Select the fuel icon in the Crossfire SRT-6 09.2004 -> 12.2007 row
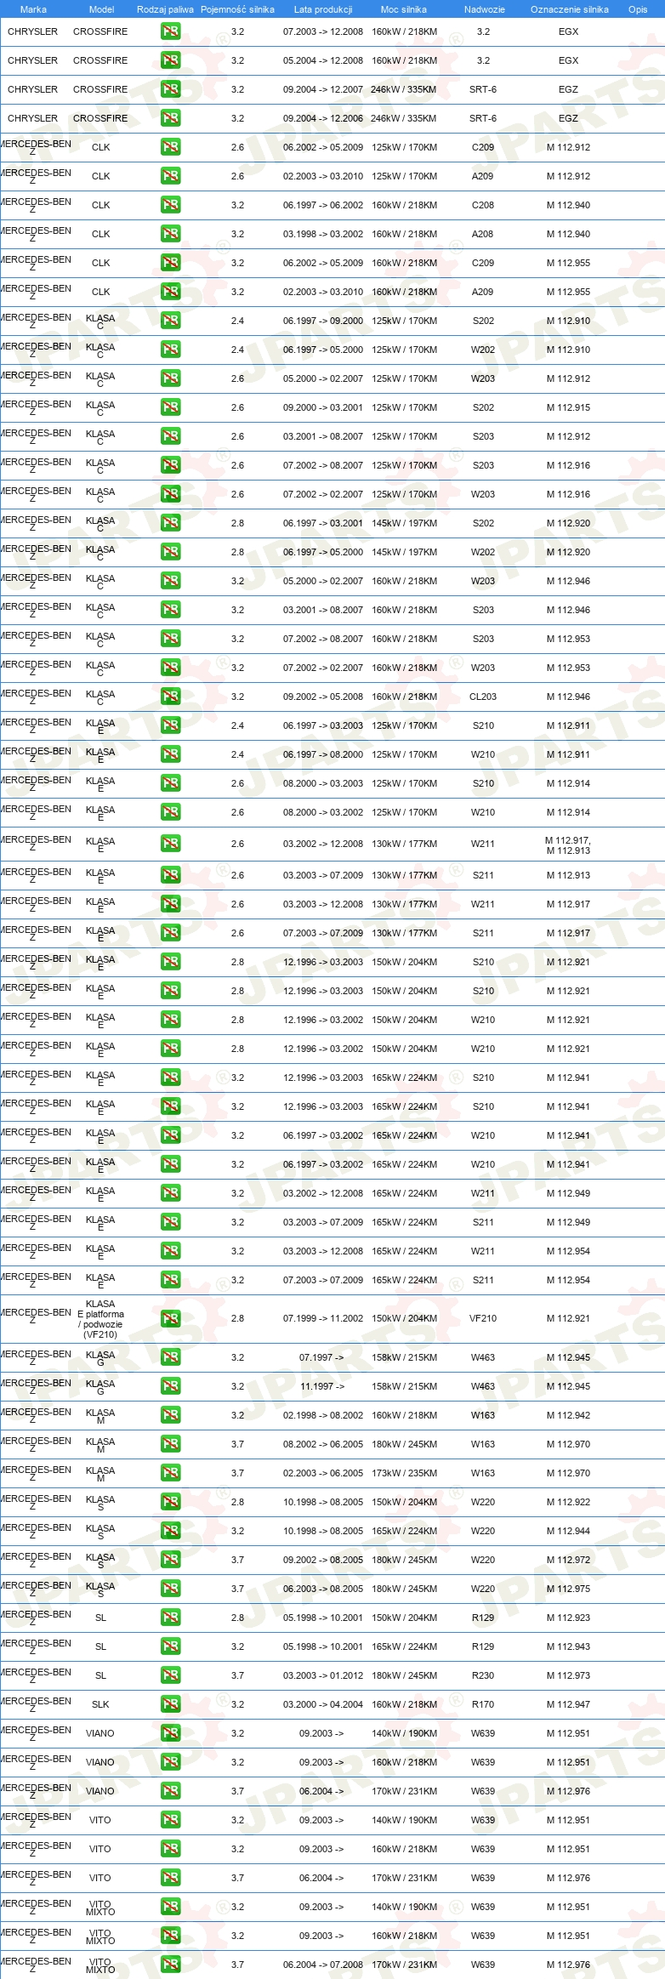The height and width of the screenshot is (1979, 665). tap(170, 89)
